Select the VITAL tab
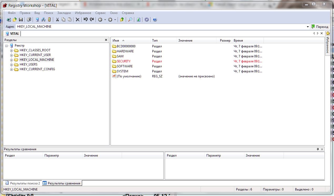This screenshot has width=334, height=196. click(12, 33)
